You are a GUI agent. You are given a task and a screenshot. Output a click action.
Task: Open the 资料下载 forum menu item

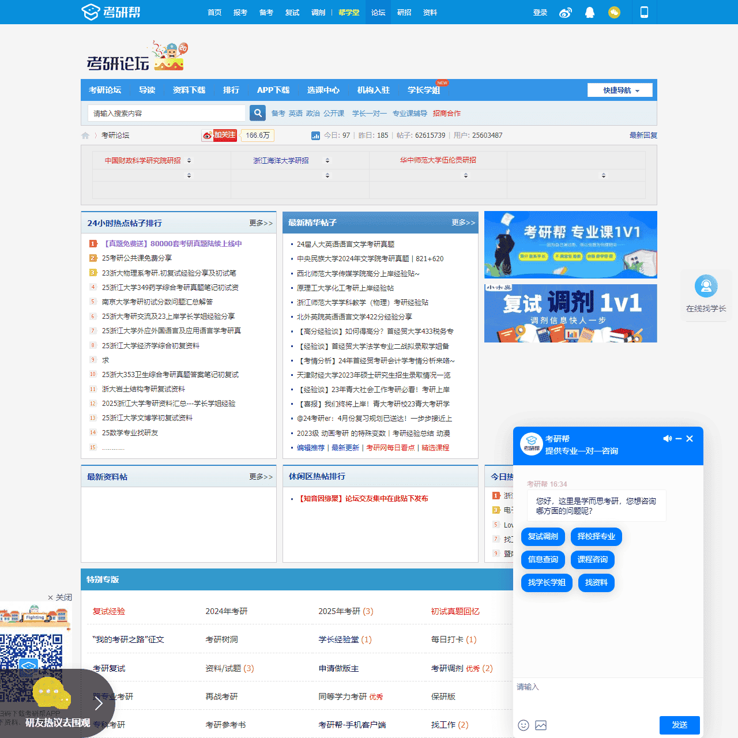coord(189,90)
